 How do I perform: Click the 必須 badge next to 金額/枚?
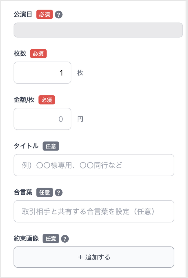click(x=47, y=100)
